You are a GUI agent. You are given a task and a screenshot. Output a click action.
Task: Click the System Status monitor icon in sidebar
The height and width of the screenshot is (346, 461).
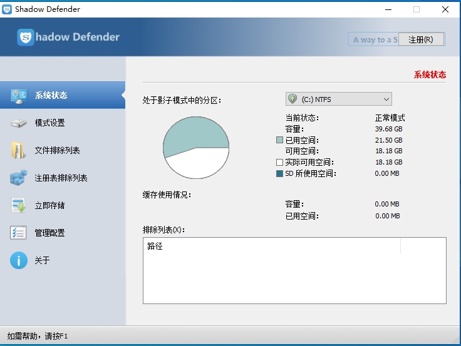pos(19,96)
